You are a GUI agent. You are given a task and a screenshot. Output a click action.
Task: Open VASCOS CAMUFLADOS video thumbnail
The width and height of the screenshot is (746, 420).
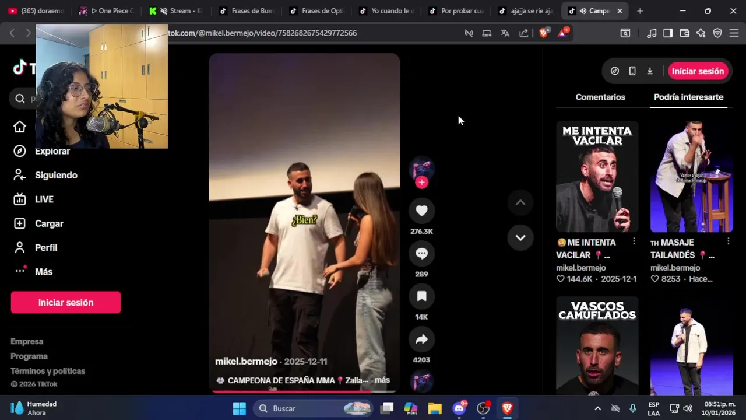coord(597,345)
